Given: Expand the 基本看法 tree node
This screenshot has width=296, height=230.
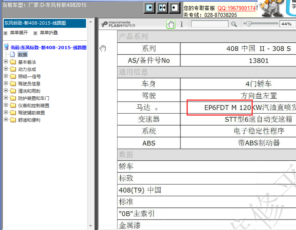Looking at the screenshot, I should tap(6, 62).
